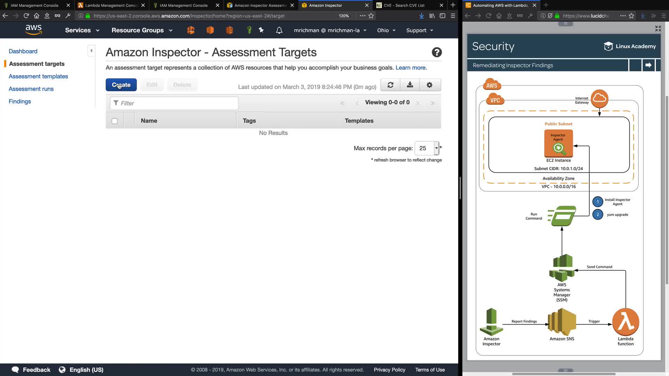Viewport: 669px width, 376px height.
Task: Click the right window vertical scrollbar
Action: point(667,188)
